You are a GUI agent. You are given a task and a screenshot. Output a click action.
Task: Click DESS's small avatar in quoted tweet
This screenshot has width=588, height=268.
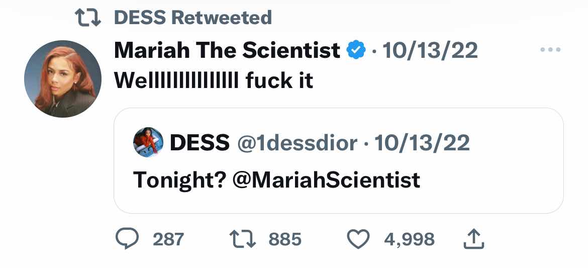(x=148, y=143)
